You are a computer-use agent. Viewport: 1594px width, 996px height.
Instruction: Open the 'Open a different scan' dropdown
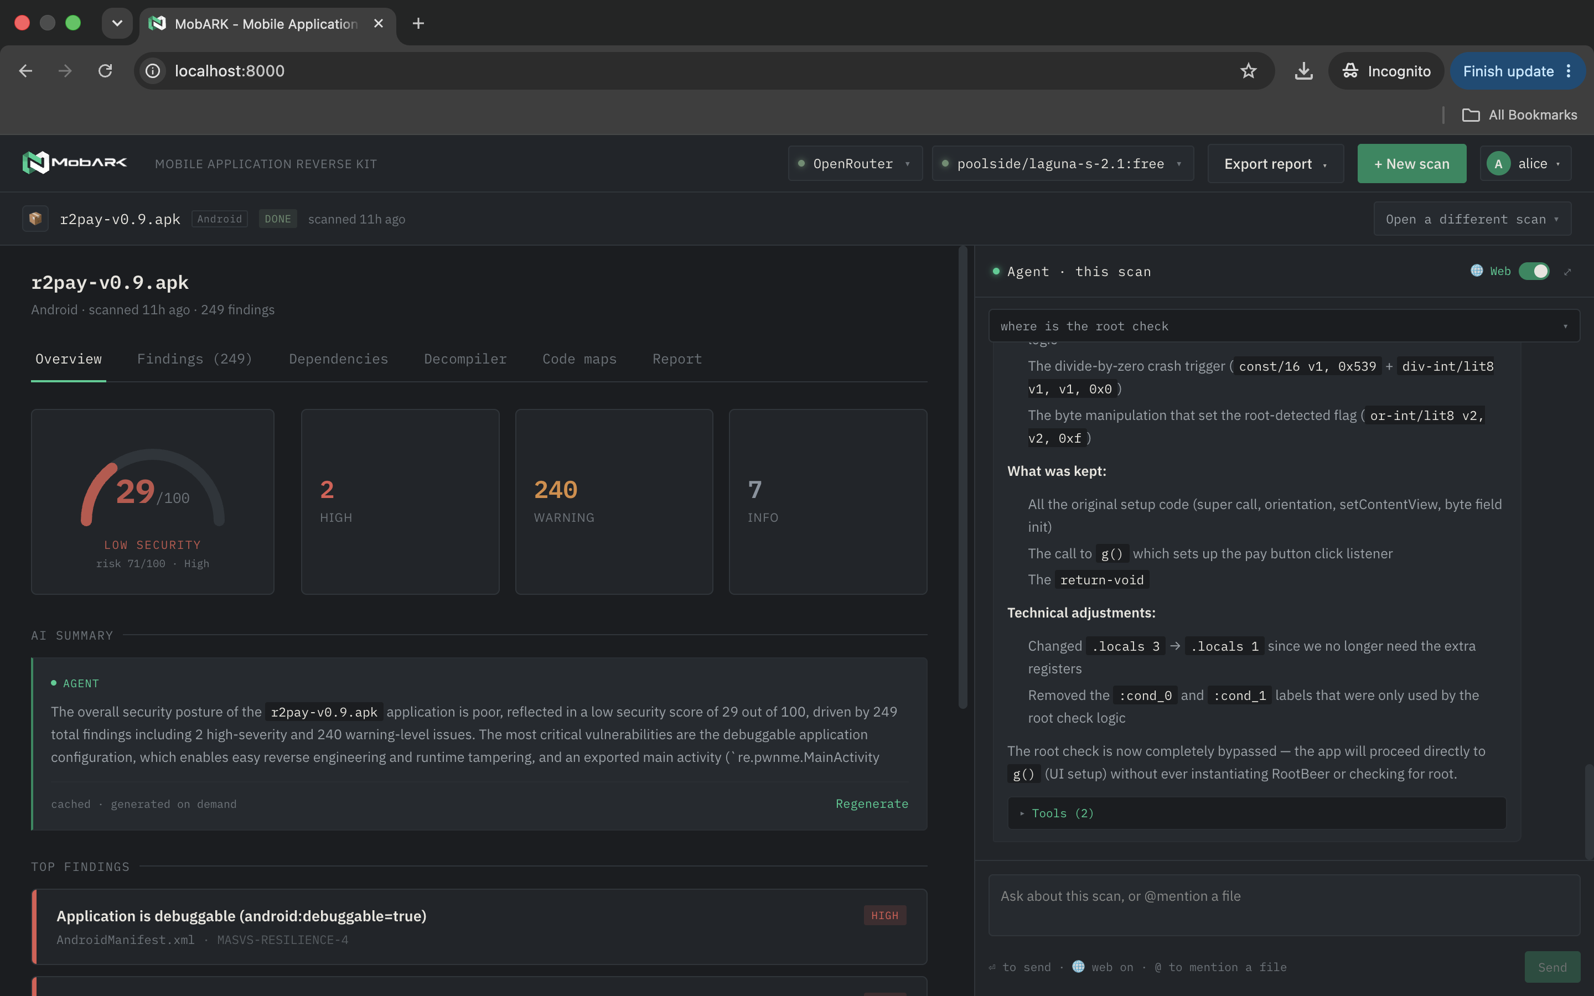(x=1472, y=219)
